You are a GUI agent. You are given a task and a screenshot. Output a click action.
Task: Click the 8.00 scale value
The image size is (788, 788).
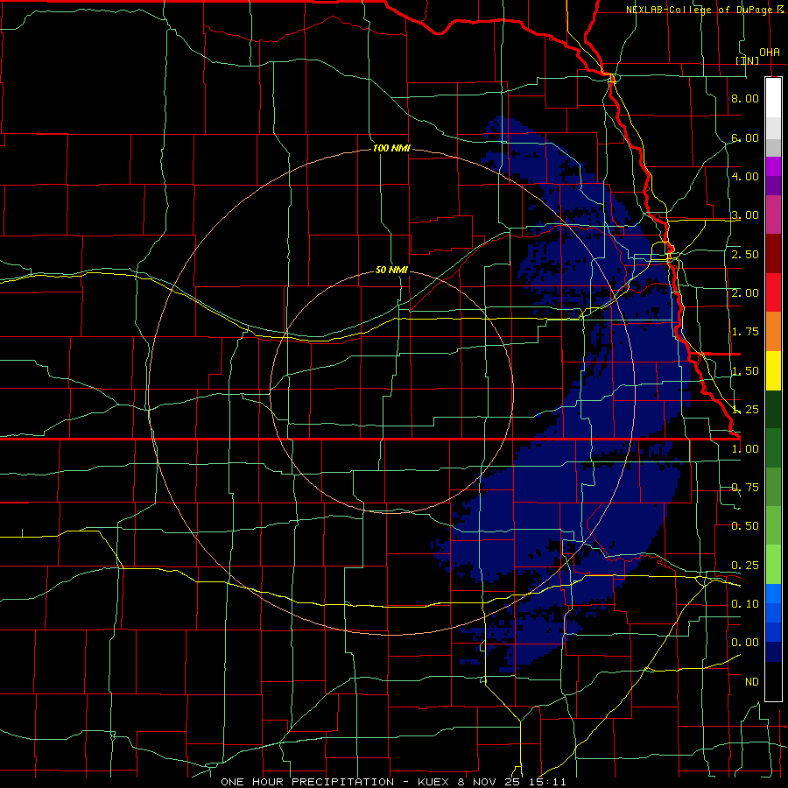[x=745, y=98]
